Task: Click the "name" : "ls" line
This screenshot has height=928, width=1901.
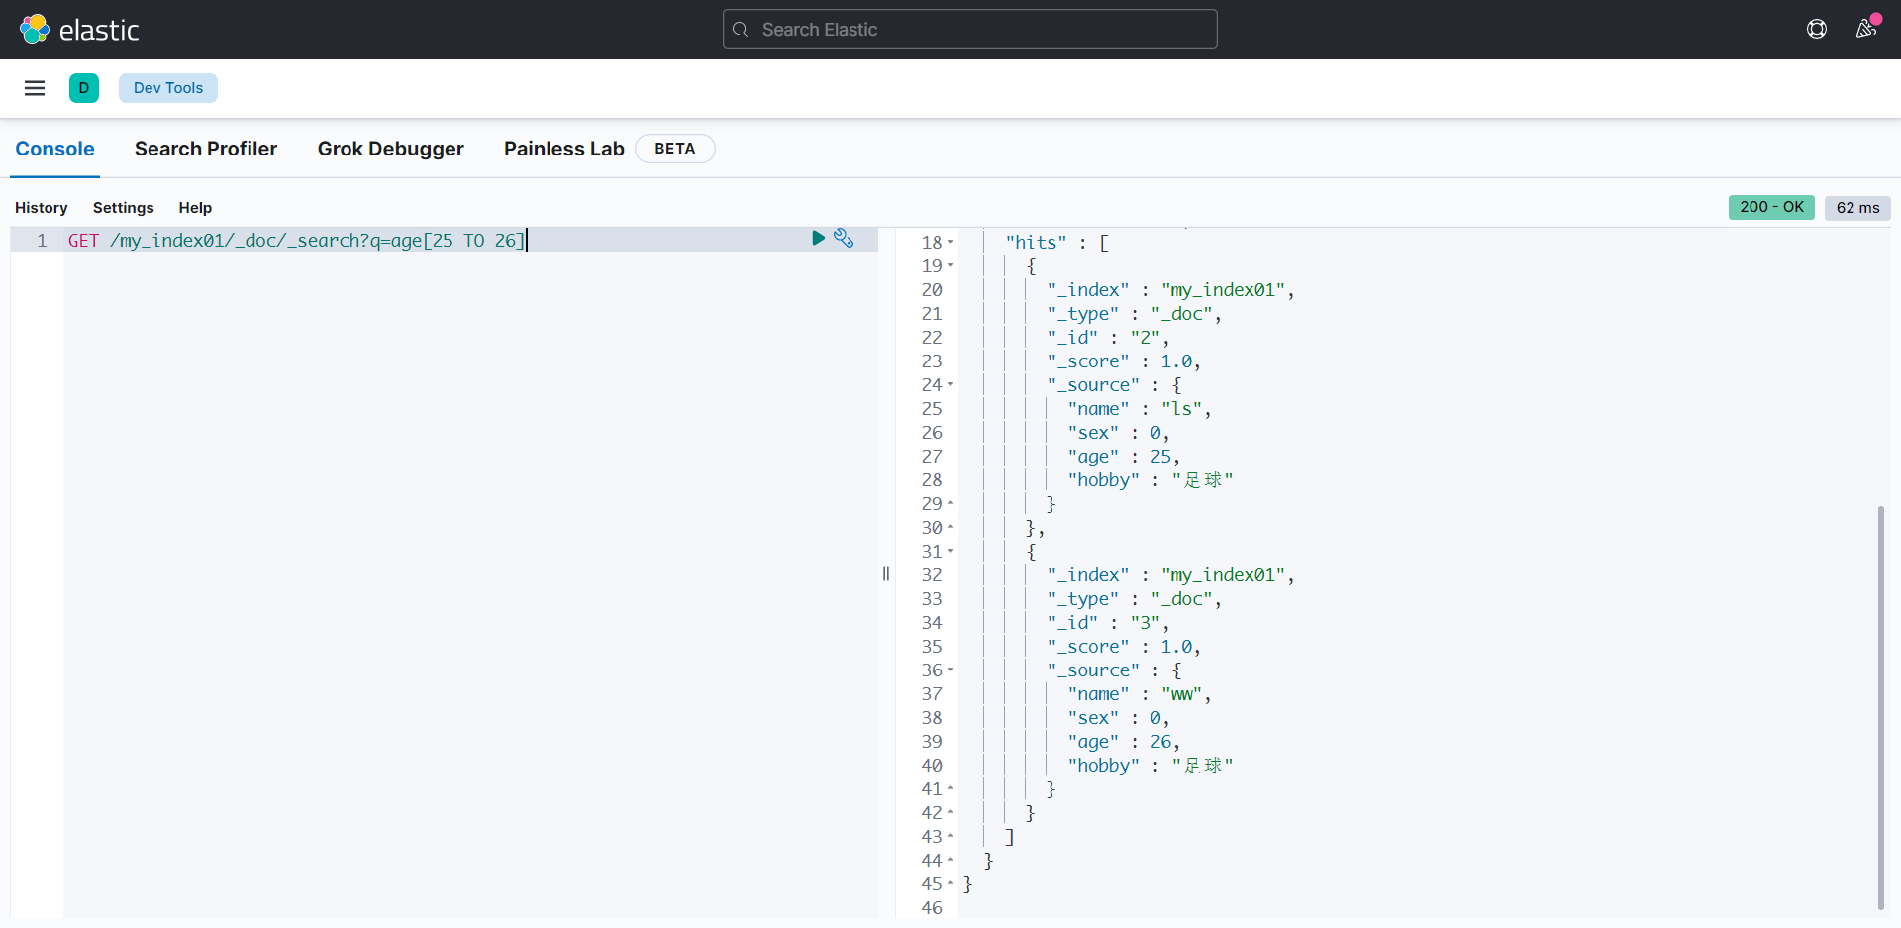Action: 1139,409
